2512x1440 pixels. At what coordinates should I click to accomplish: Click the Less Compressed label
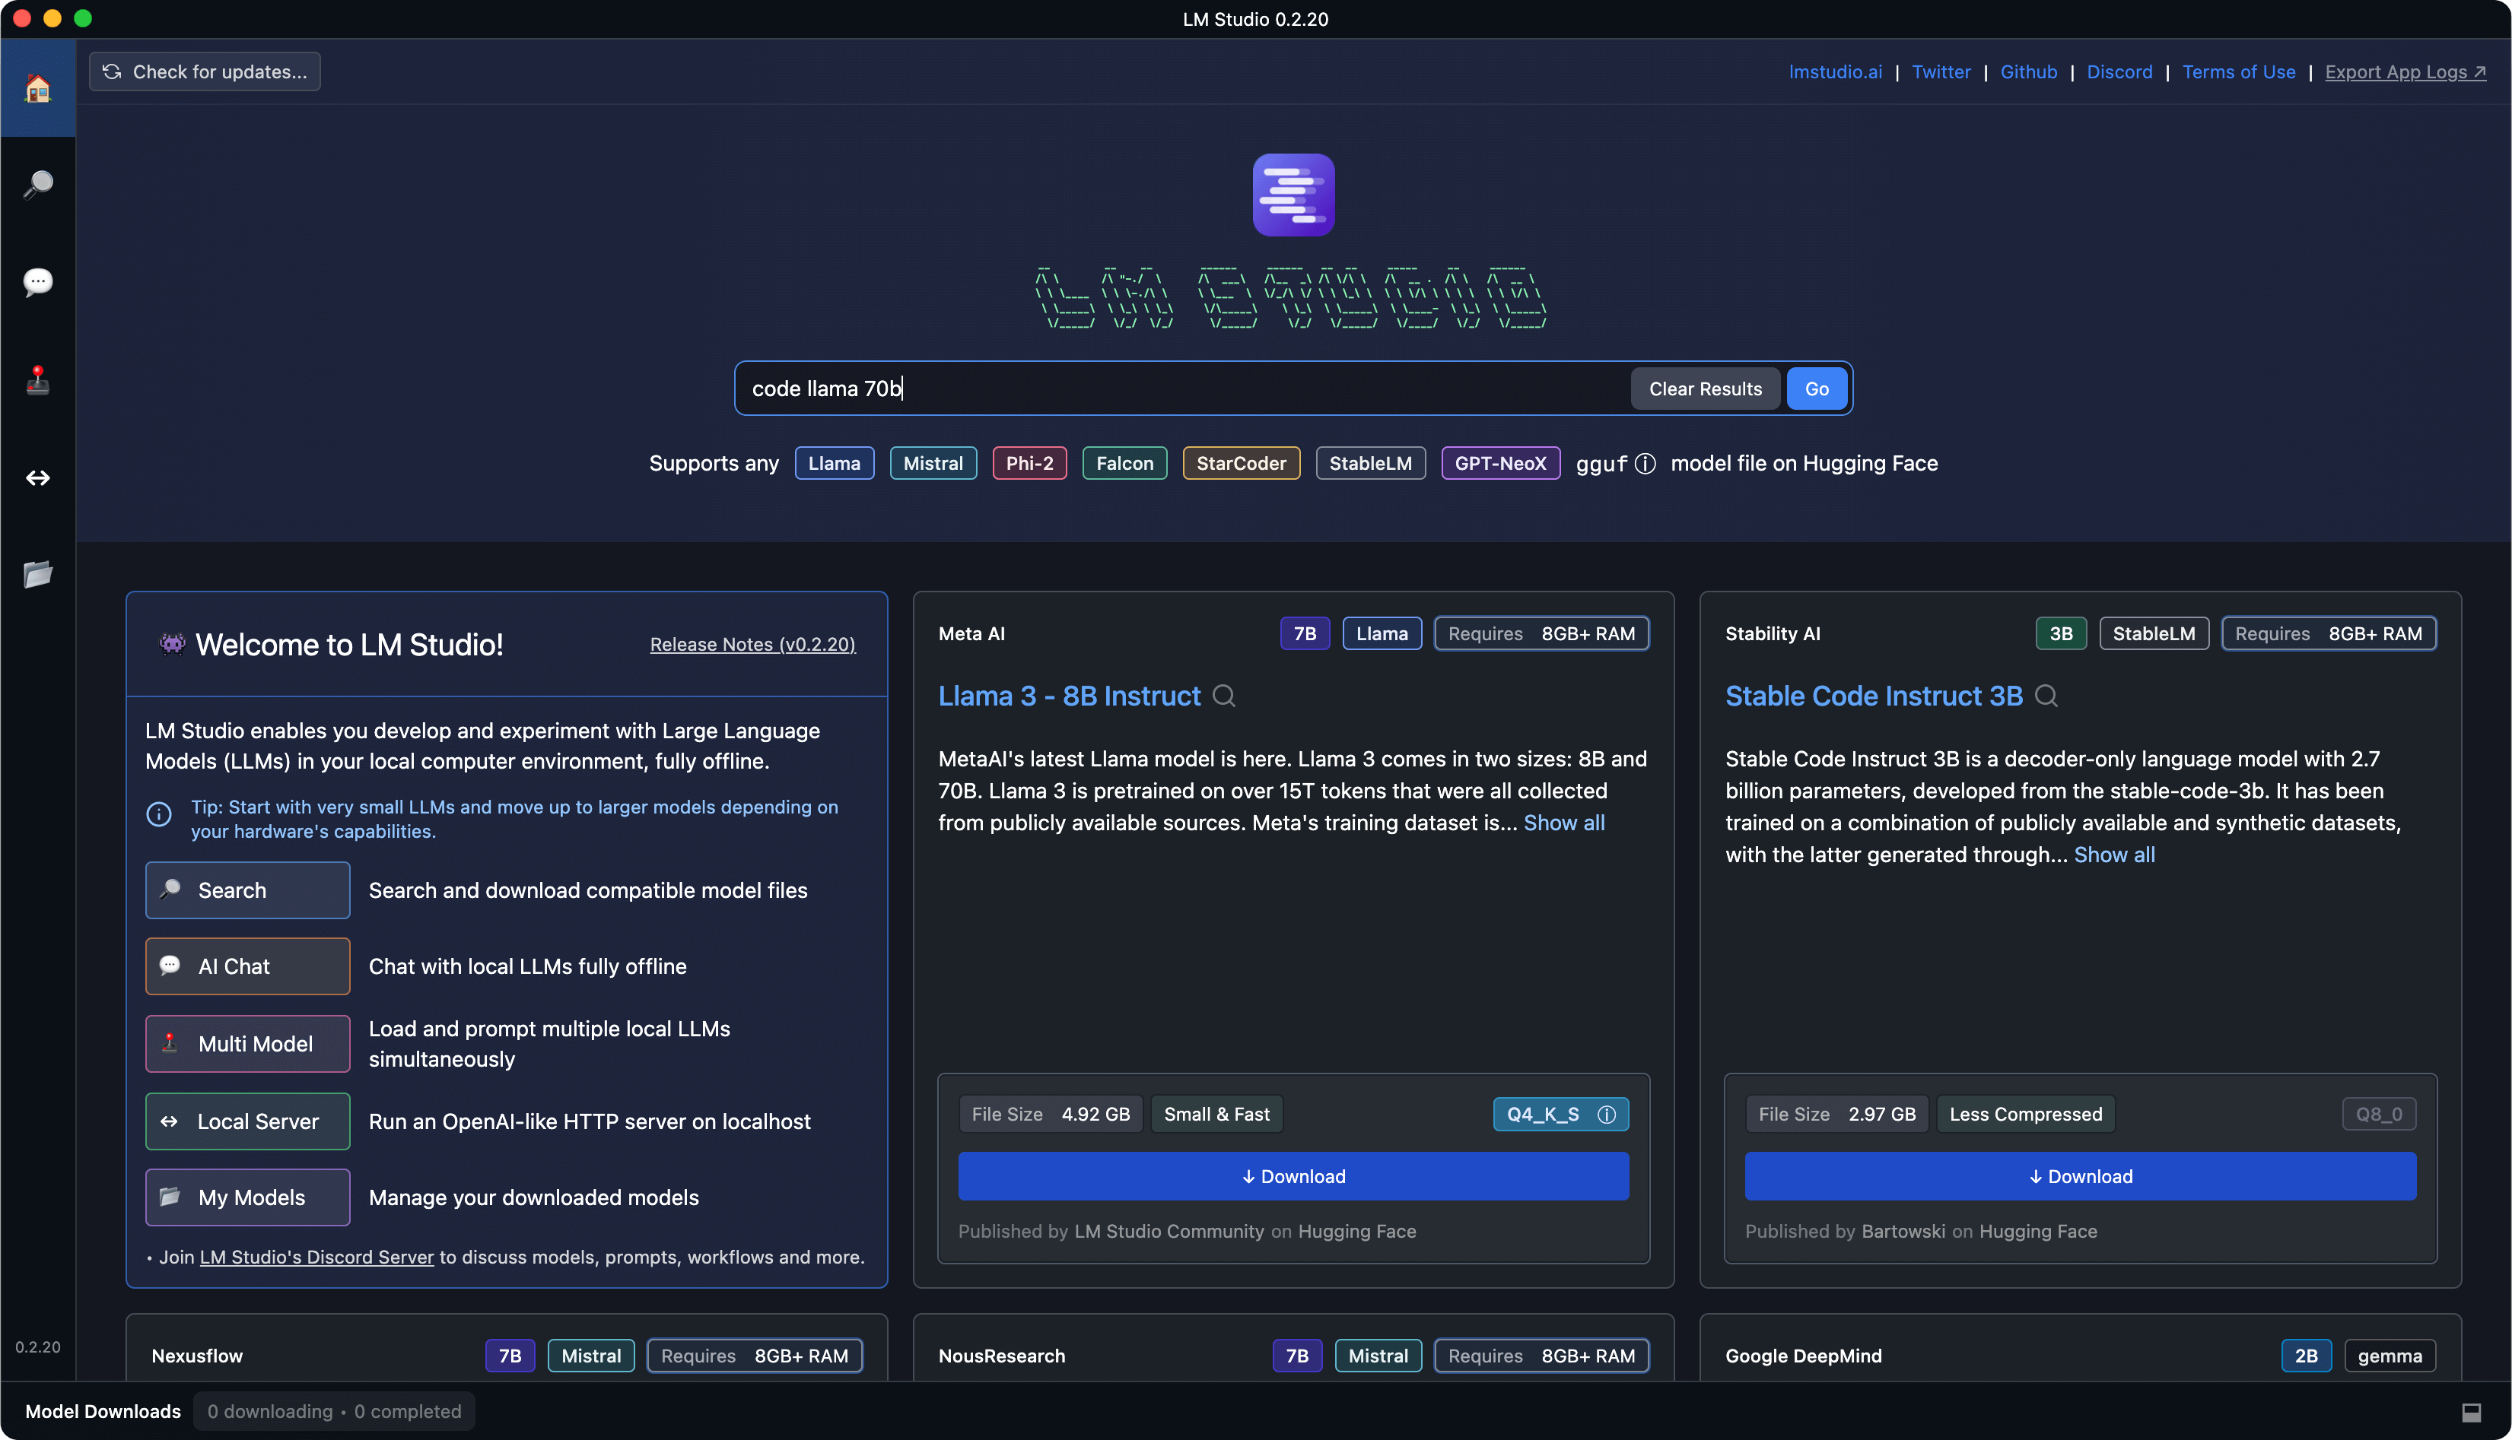tap(2024, 1115)
